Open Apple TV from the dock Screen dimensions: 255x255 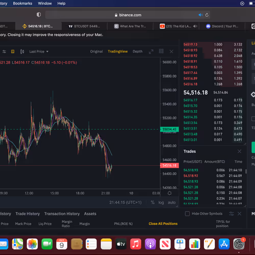point(121,244)
